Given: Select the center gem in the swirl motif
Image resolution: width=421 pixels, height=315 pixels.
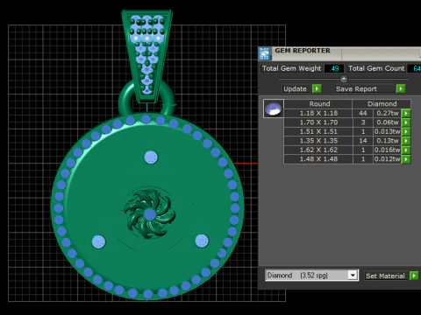Looking at the screenshot, I should (150, 214).
